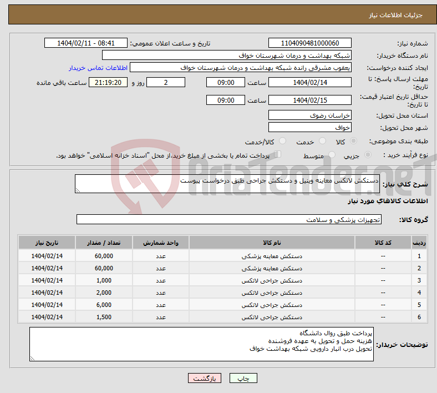Click the چاپ print button
This screenshot has width=437, height=393.
tap(243, 378)
